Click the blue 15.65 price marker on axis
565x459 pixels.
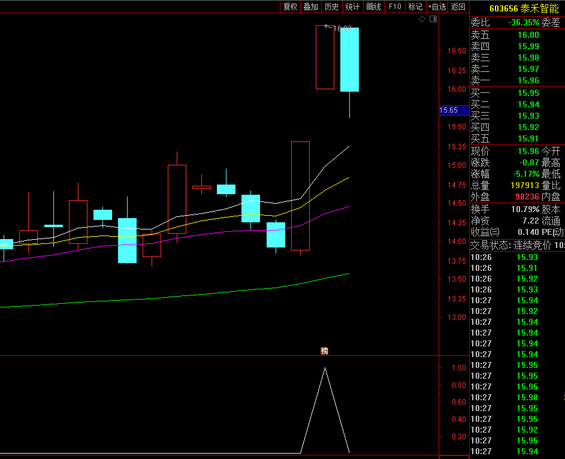454,110
